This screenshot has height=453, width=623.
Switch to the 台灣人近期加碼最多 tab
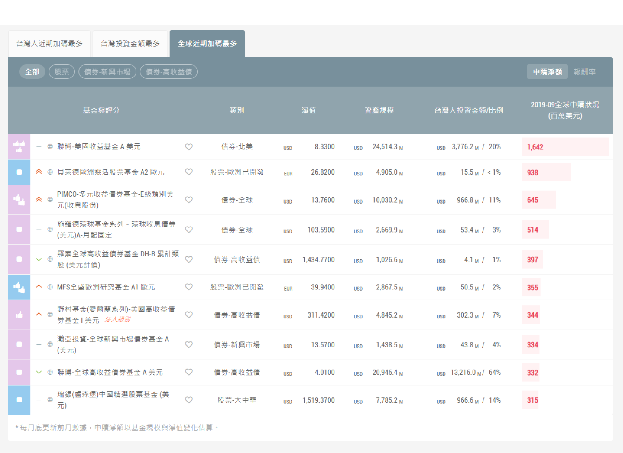pyautogui.click(x=50, y=43)
